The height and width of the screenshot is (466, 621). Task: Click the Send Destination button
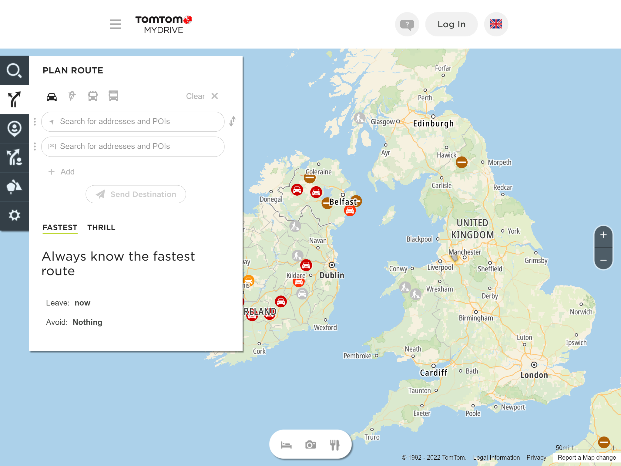click(x=136, y=194)
